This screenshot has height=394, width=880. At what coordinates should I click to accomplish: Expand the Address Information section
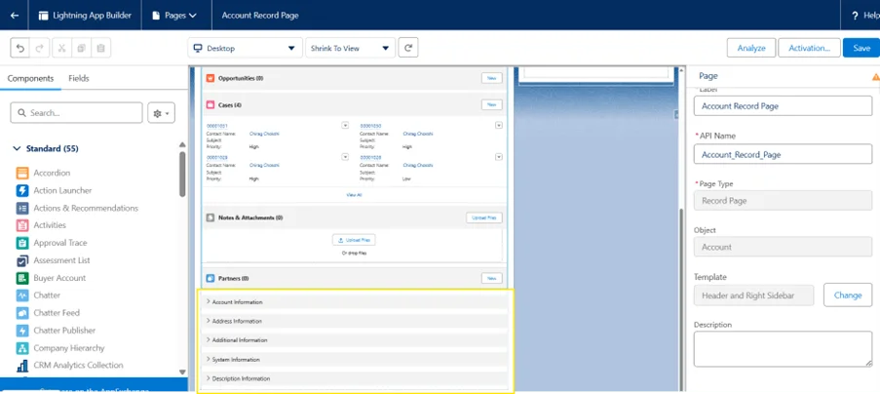(x=355, y=321)
